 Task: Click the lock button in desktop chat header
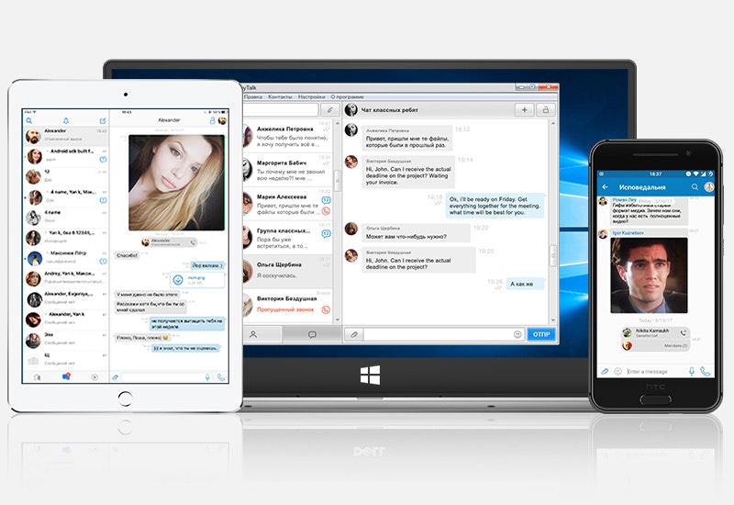coord(546,109)
